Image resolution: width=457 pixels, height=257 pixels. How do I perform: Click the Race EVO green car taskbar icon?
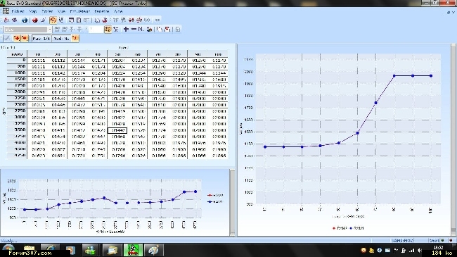point(133,250)
